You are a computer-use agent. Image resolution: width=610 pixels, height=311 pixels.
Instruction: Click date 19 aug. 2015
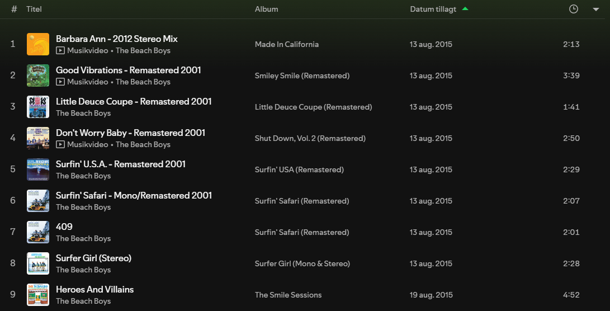431,295
